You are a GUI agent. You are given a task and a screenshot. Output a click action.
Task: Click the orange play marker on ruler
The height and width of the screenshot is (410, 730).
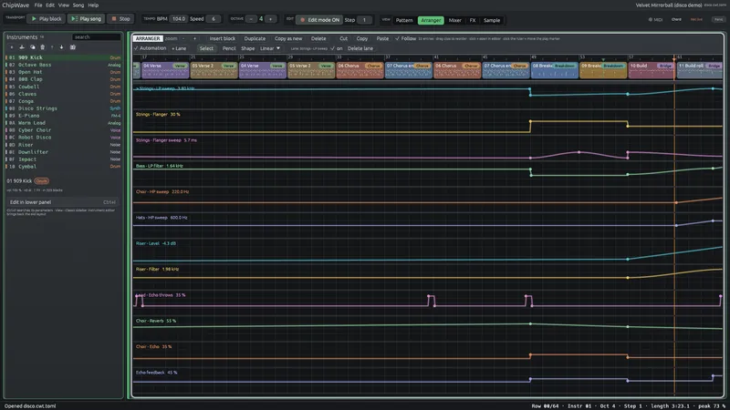point(674,57)
